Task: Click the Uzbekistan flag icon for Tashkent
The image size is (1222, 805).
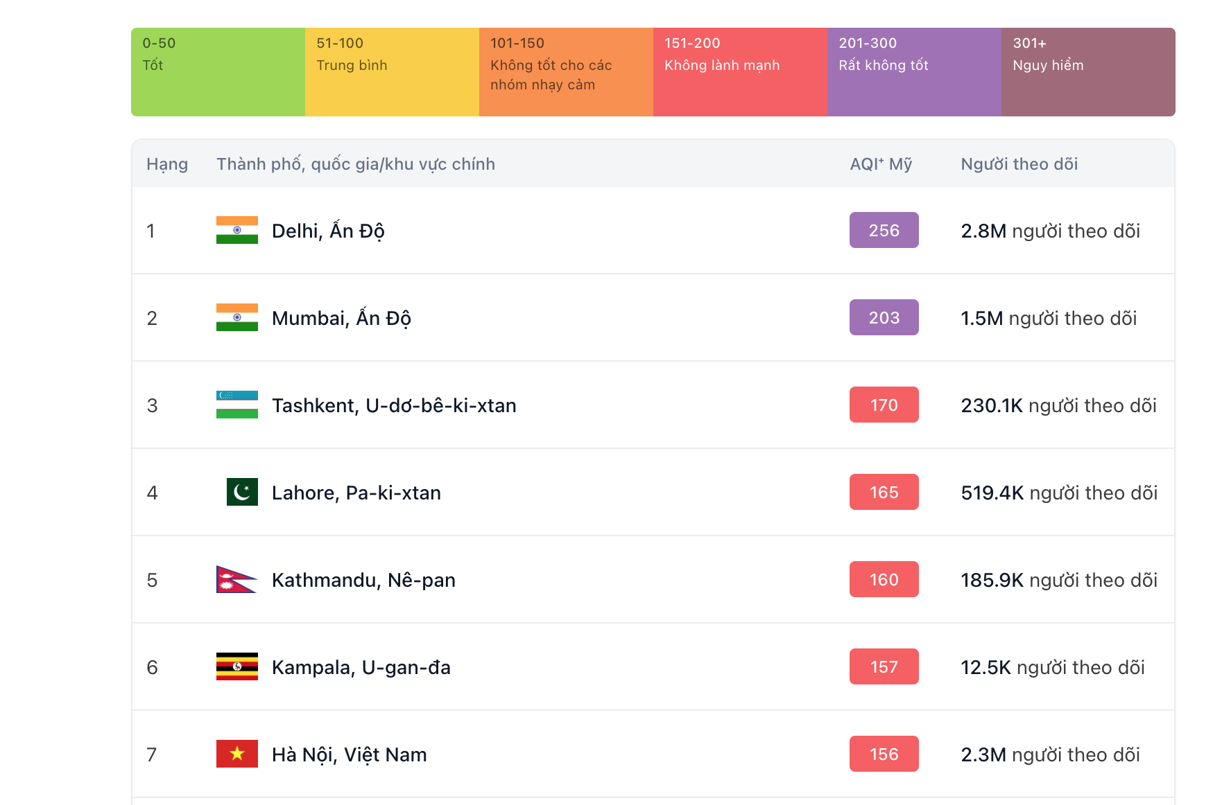Action: click(237, 405)
